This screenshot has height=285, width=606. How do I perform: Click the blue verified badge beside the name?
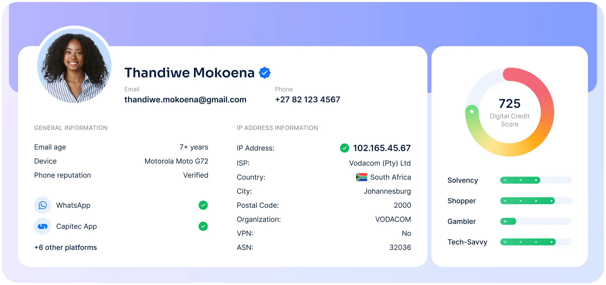(265, 73)
